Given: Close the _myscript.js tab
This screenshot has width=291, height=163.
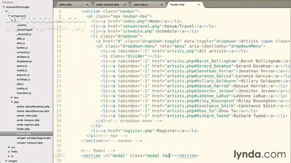Looking at the screenshot, I should coord(162,5).
